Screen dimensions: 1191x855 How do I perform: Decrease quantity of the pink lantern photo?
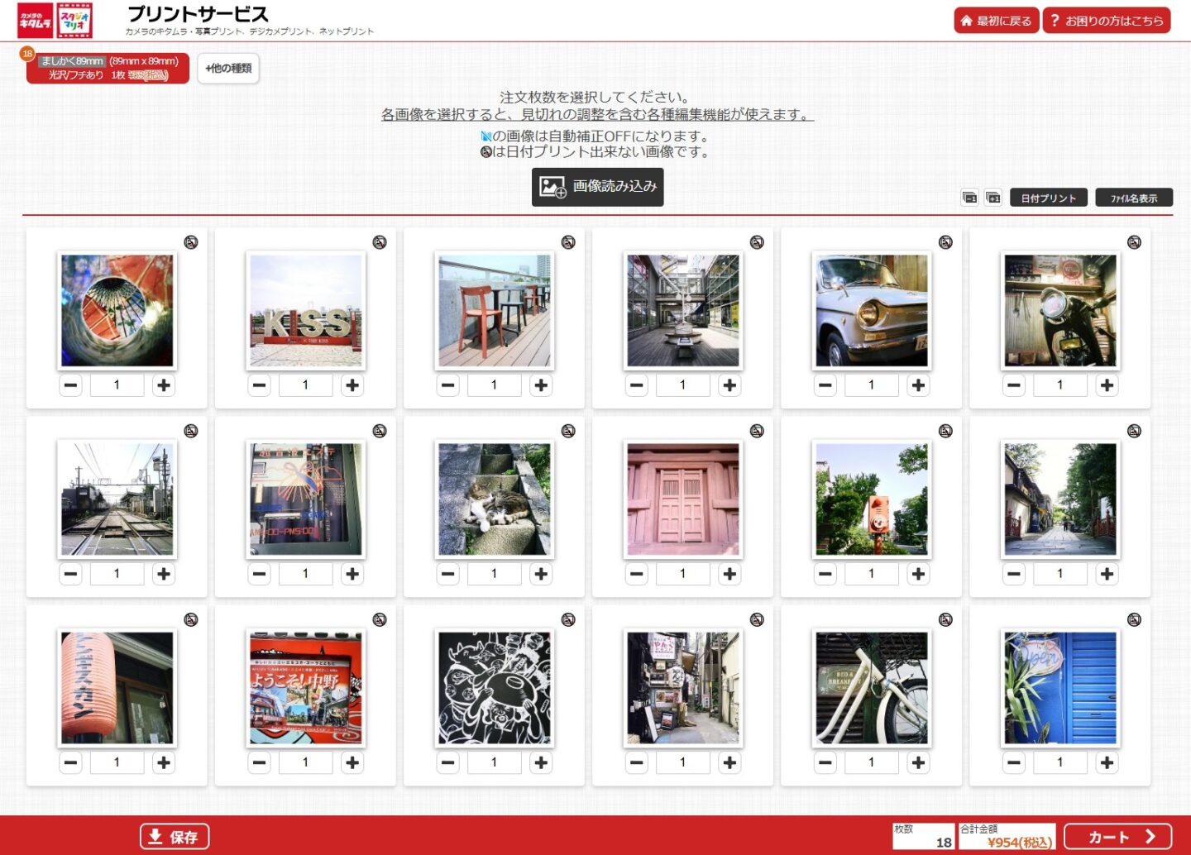(x=71, y=762)
